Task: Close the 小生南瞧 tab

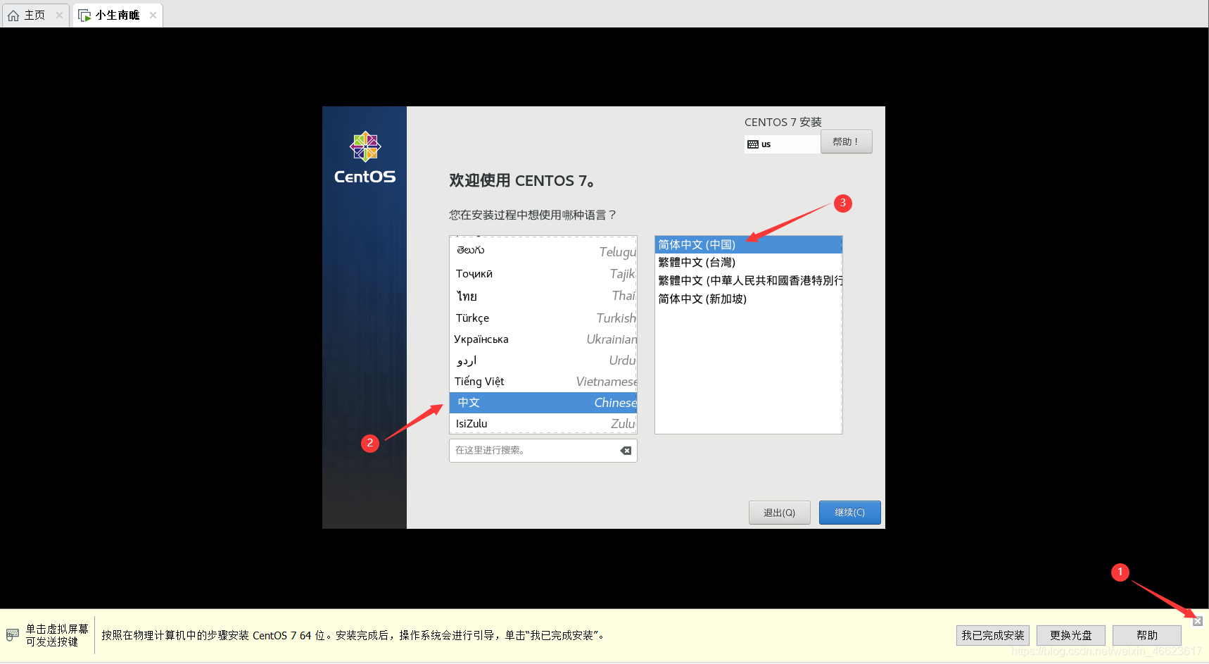Action: tap(153, 15)
